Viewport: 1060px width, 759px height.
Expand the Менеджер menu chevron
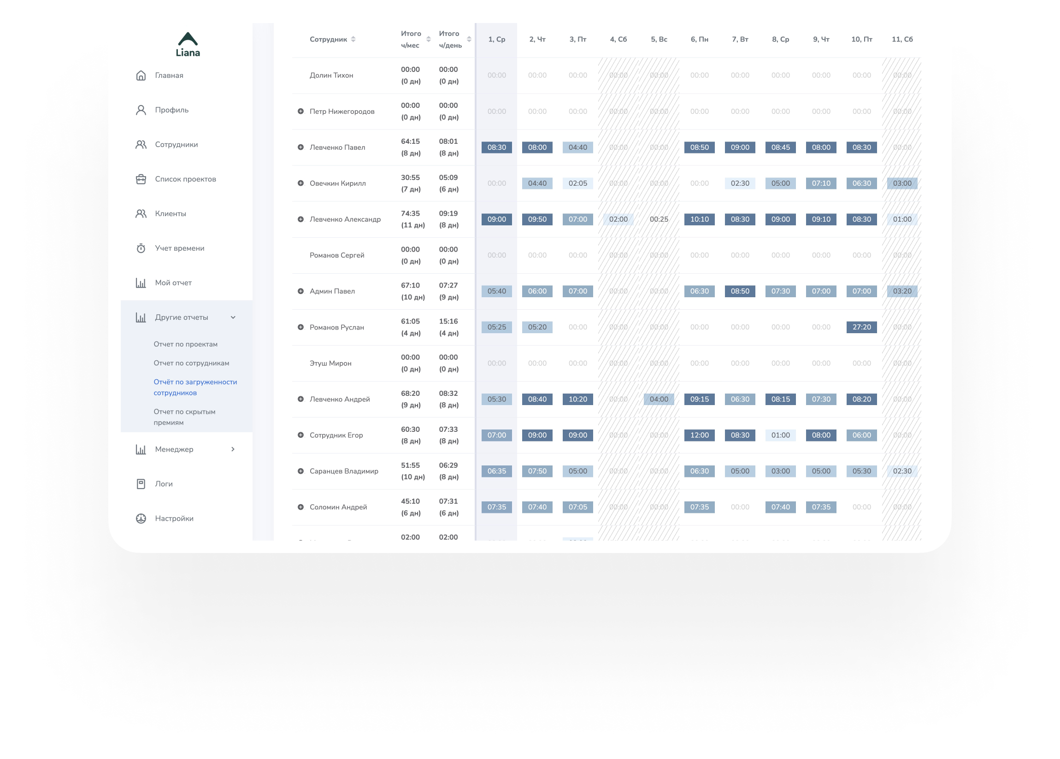233,449
